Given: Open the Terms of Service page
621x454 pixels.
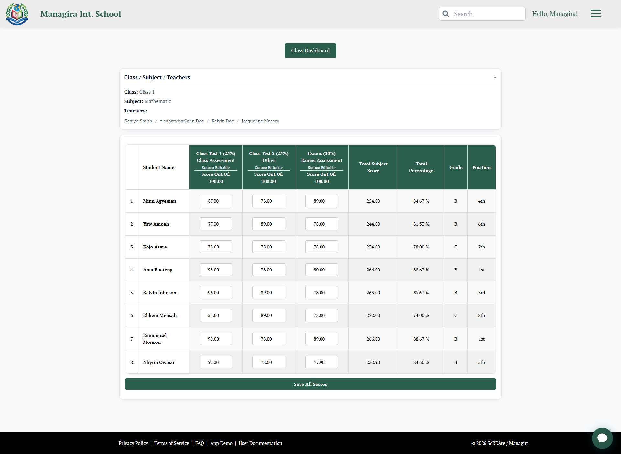Looking at the screenshot, I should click(x=171, y=443).
